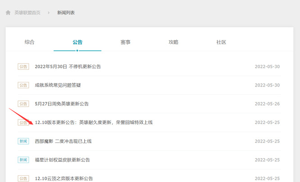Open the 社区 tab
Viewport: 300px width, 182px height.
point(221,42)
